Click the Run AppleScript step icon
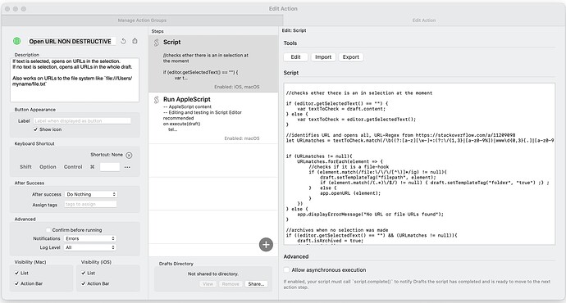This screenshot has height=303, width=566. (157, 100)
